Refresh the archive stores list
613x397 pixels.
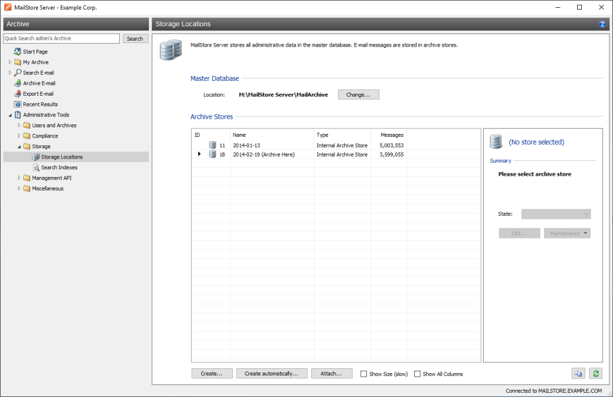[x=595, y=373]
